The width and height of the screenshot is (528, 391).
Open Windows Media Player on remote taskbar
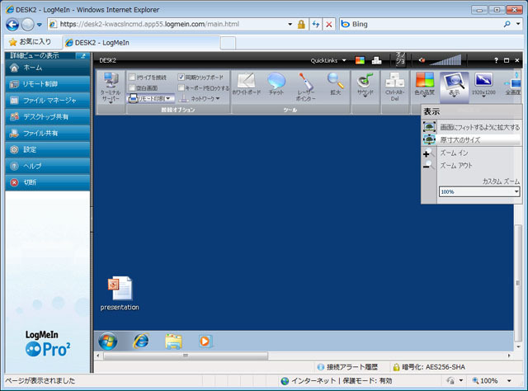coord(205,342)
